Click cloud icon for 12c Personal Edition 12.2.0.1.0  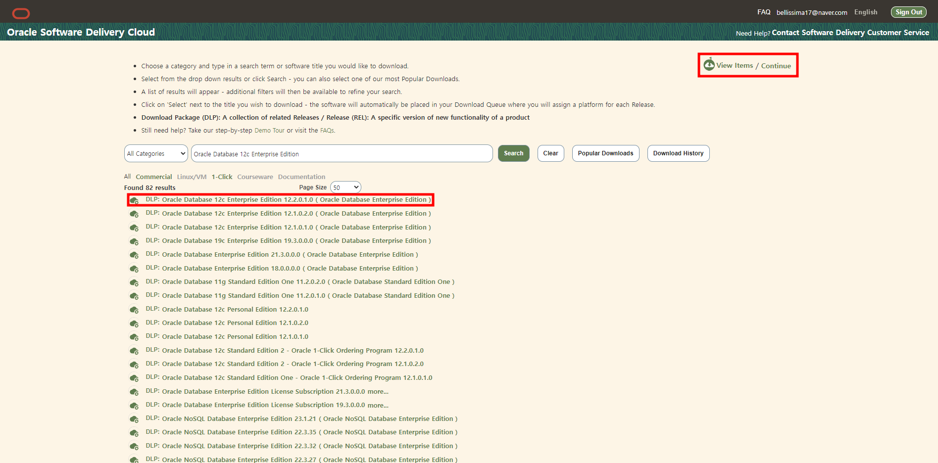(134, 310)
